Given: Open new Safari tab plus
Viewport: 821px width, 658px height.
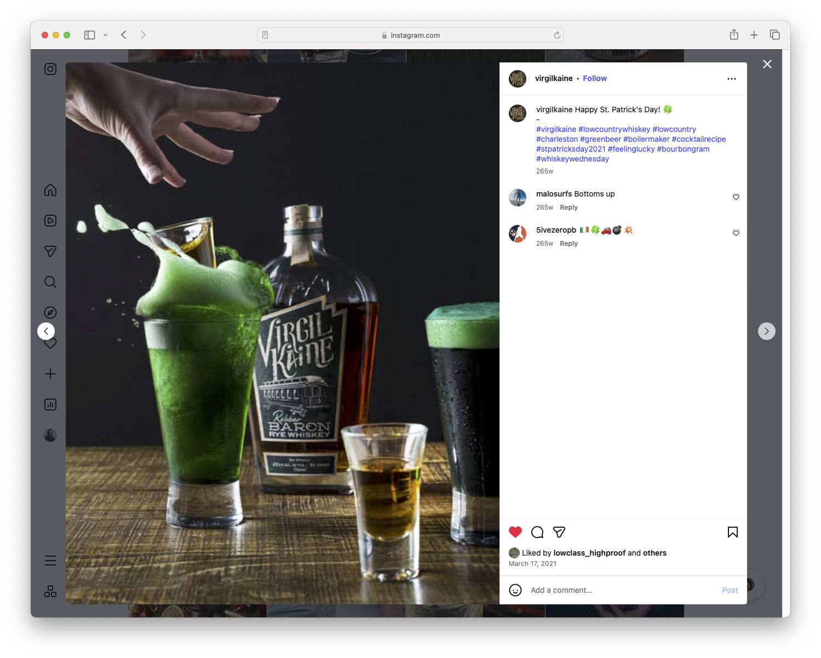Looking at the screenshot, I should pyautogui.click(x=754, y=35).
